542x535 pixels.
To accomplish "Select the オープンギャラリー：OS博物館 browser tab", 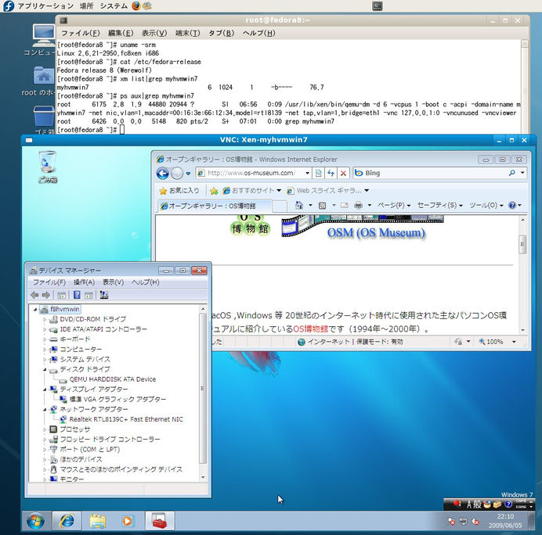I will click(215, 206).
